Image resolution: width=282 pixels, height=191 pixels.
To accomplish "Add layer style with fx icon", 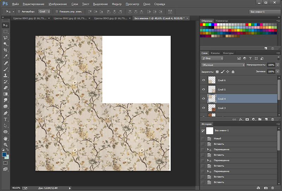I will [x=241, y=119].
